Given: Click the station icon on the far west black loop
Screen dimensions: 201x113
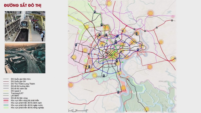Looking at the screenshot, I should (x=76, y=45).
